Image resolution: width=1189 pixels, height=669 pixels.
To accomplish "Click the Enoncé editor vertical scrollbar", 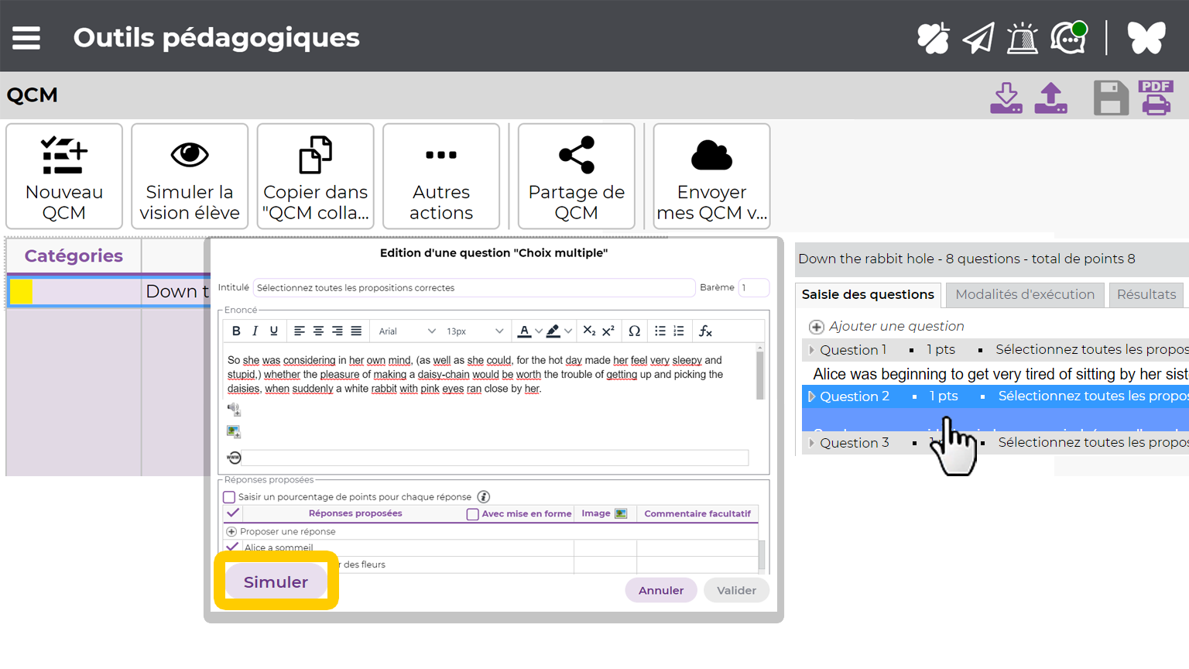I will (760, 372).
